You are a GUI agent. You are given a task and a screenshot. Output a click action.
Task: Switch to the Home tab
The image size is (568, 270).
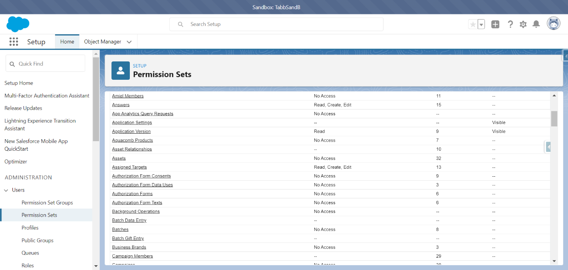pyautogui.click(x=67, y=42)
